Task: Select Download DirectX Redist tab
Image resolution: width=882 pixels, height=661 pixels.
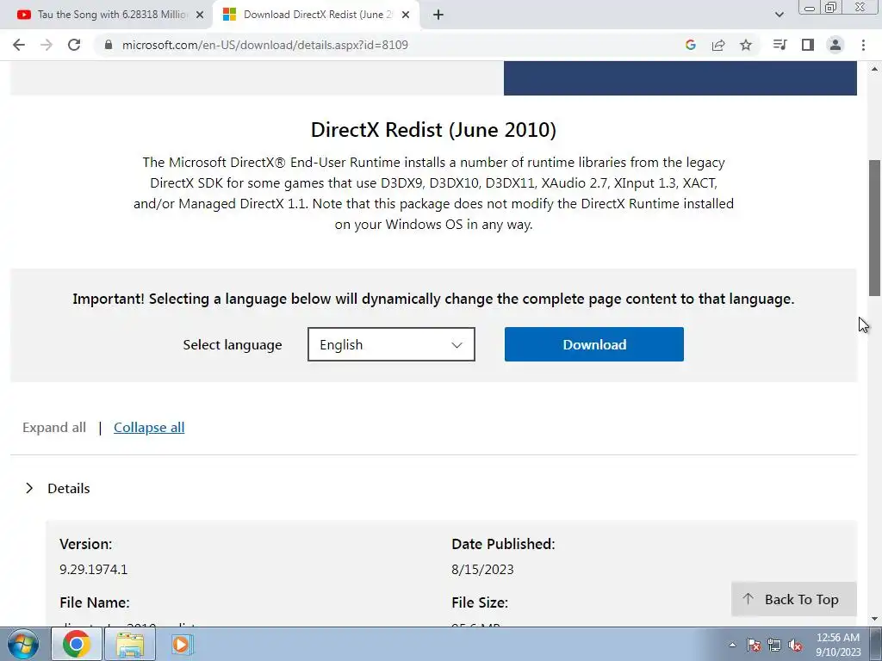Action: tap(315, 15)
